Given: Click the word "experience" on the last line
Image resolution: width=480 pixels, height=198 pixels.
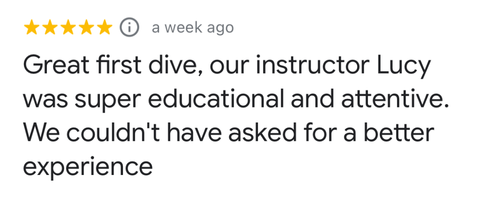Looking at the screenshot, I should click(88, 167).
